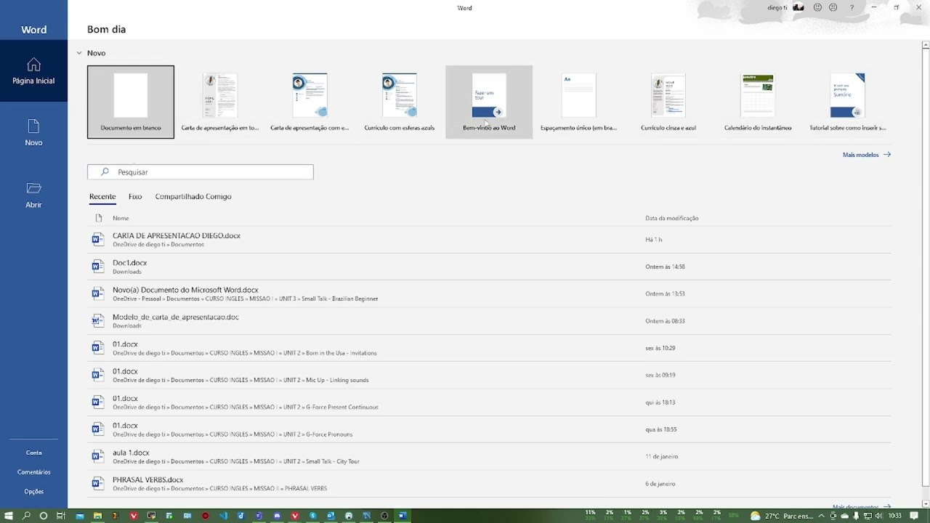Image resolution: width=930 pixels, height=523 pixels.
Task: Click the Word icon beside PHRASAL VERBS.docx
Action: (x=97, y=483)
